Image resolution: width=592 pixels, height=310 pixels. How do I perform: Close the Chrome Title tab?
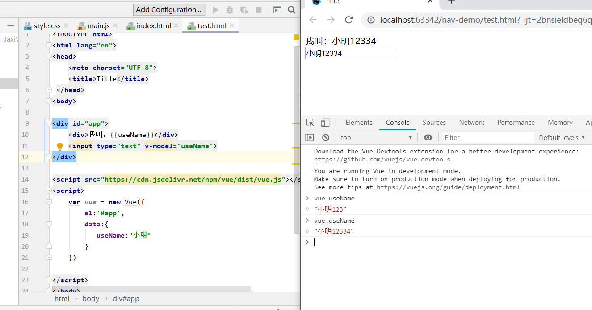(x=430, y=2)
